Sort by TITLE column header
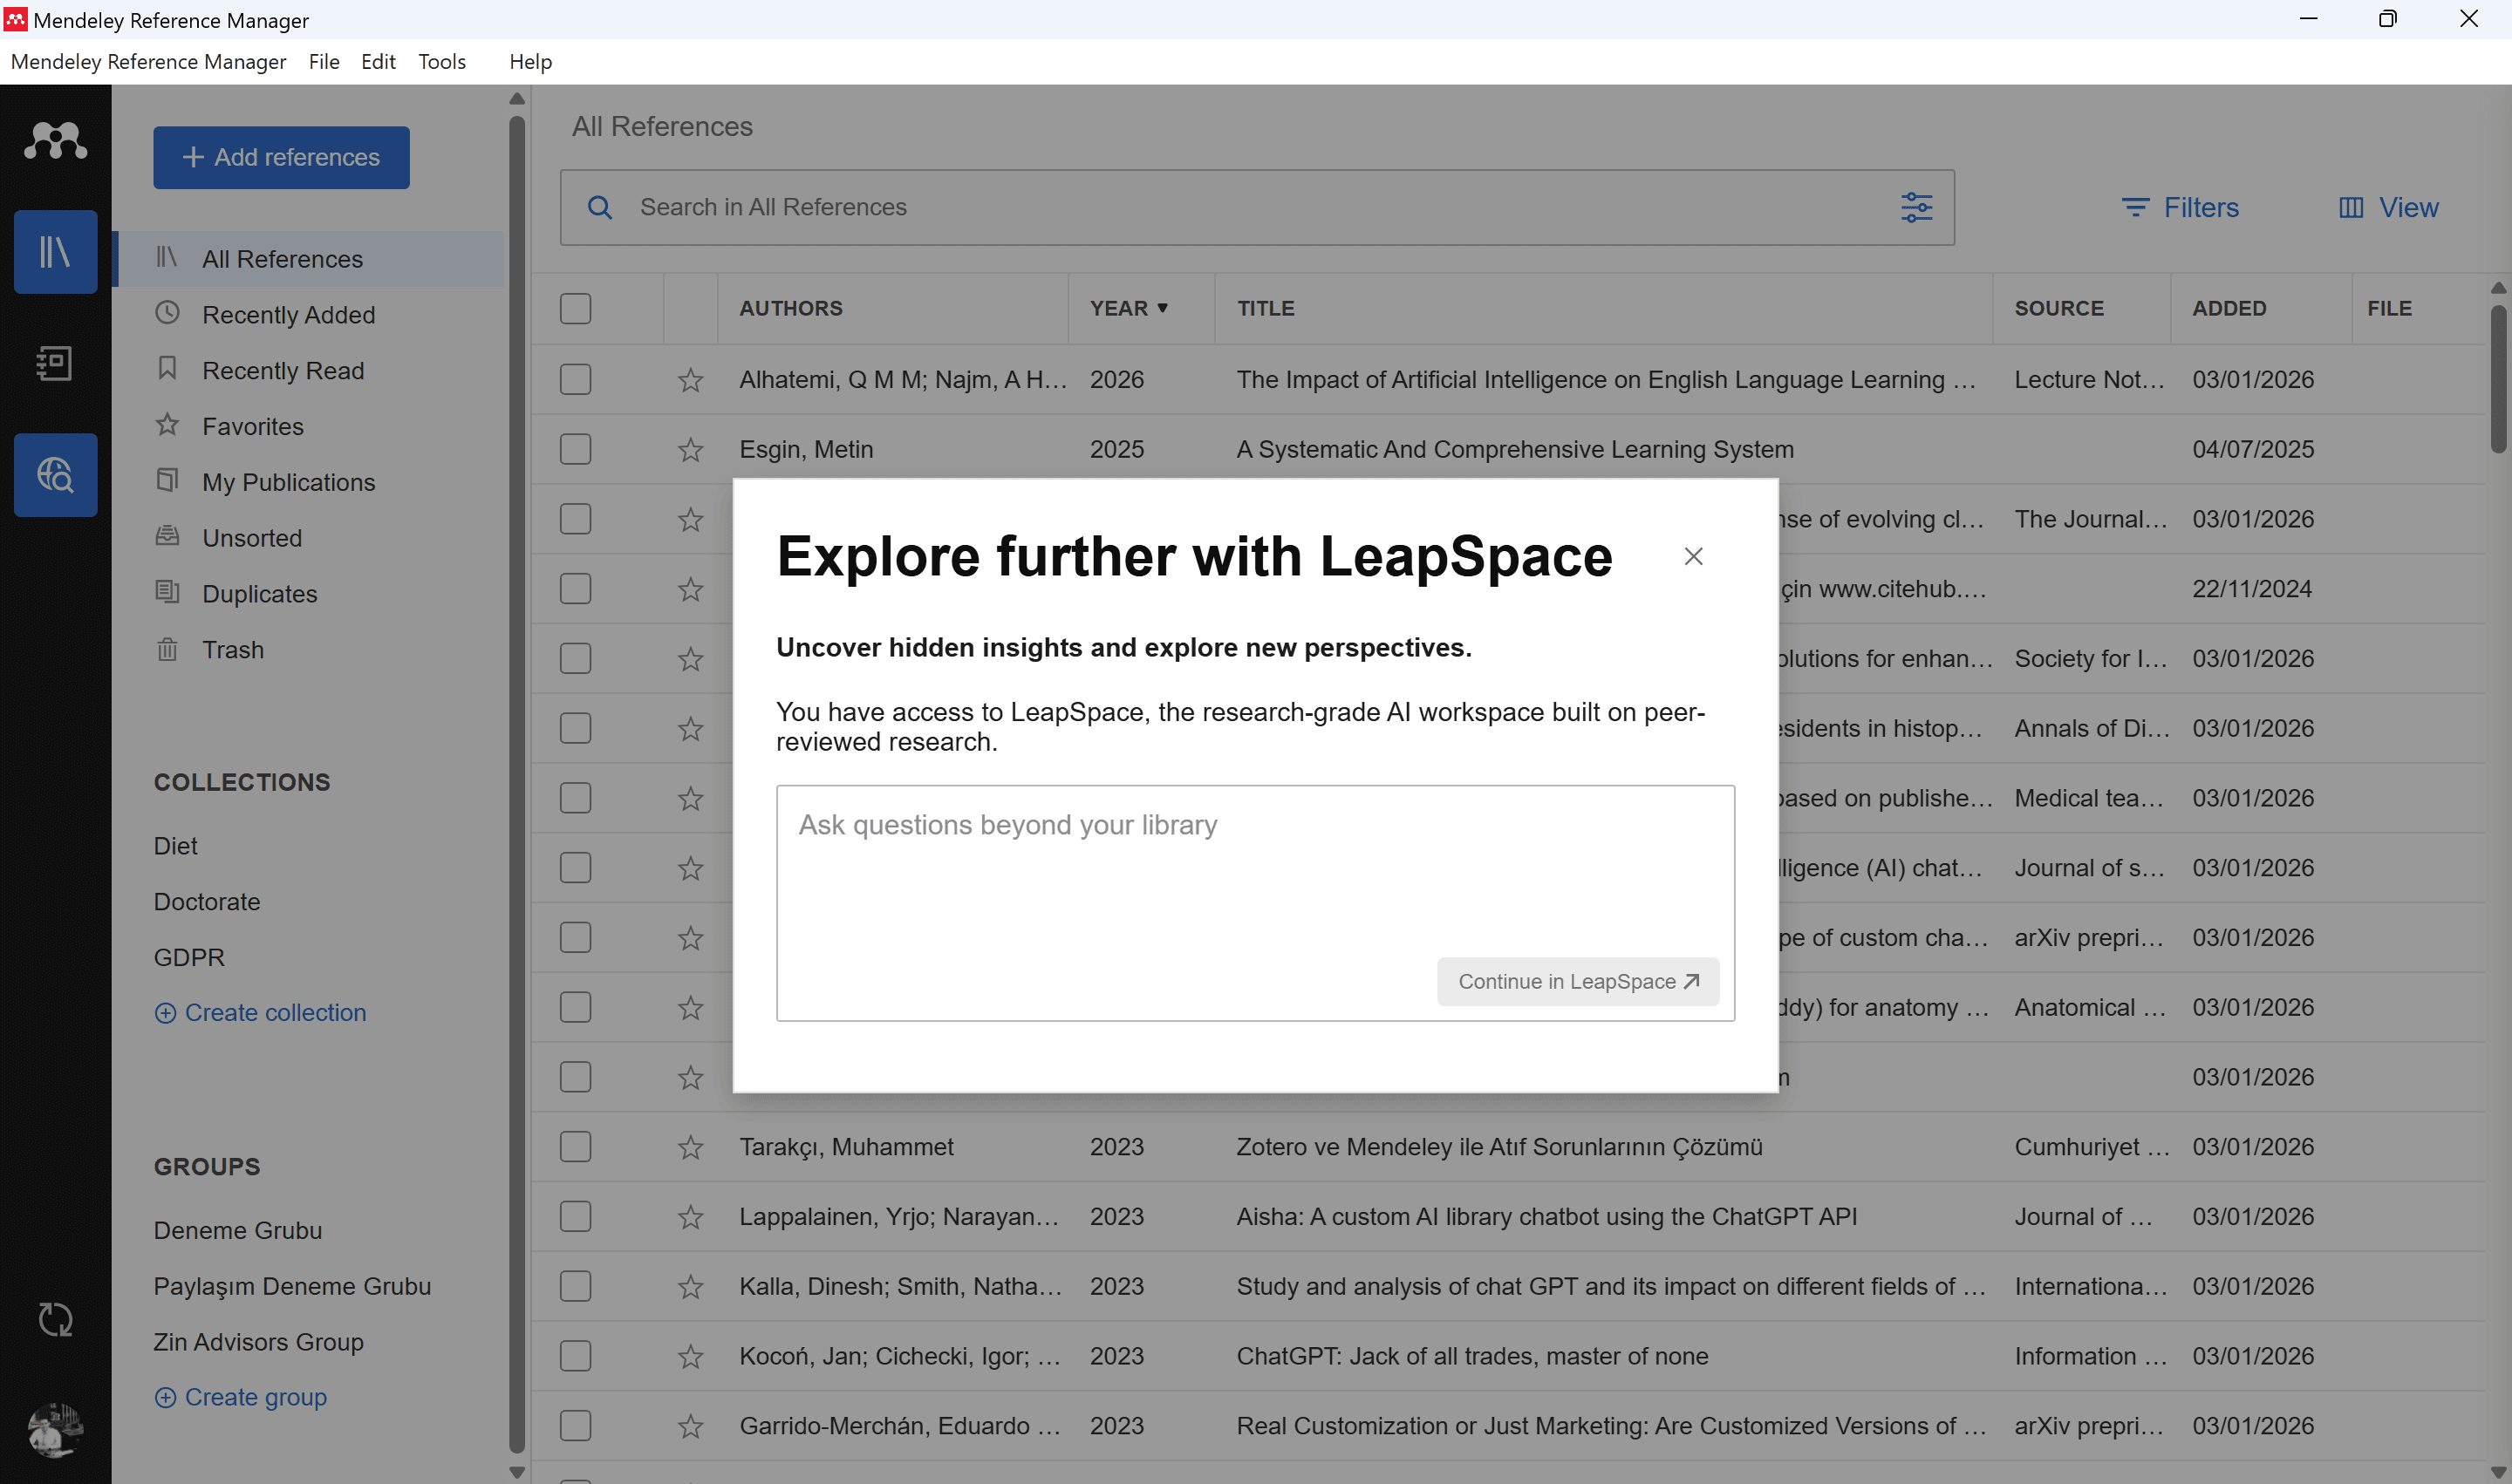2512x1484 pixels. tap(1266, 308)
